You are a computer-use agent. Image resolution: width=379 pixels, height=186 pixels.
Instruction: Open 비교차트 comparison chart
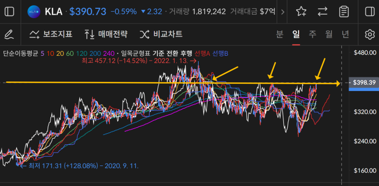[161, 34]
